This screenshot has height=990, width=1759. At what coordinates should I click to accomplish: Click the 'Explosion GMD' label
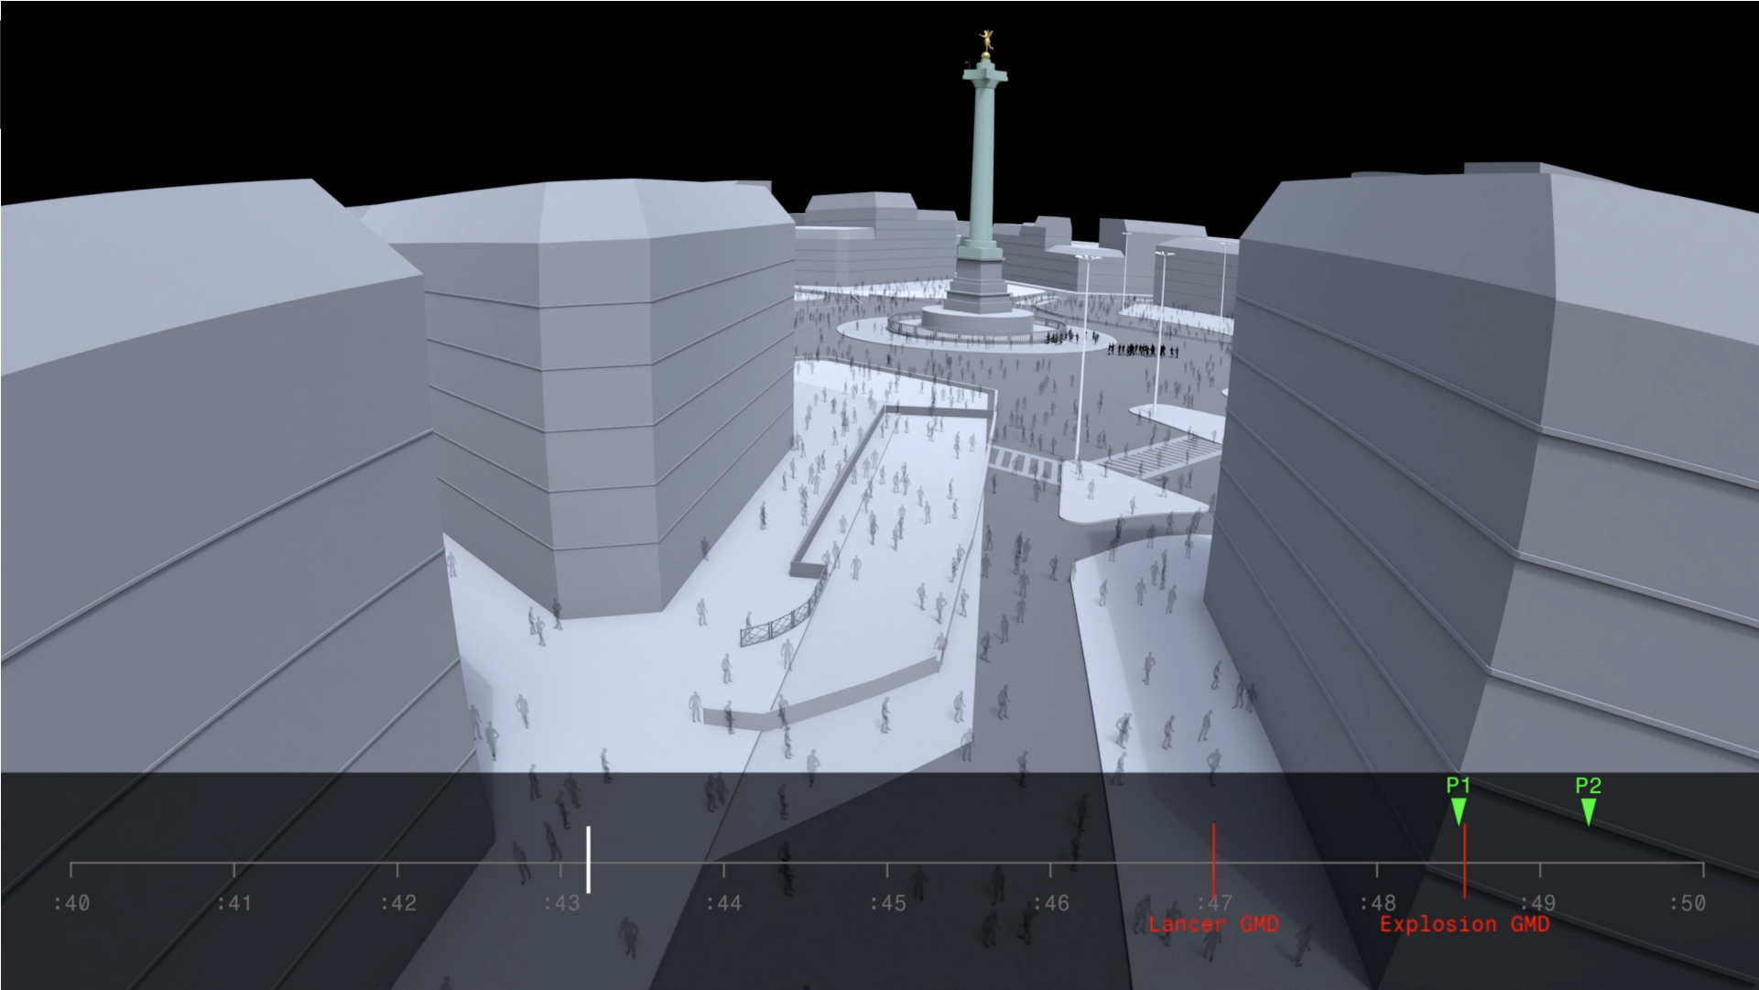(1464, 924)
